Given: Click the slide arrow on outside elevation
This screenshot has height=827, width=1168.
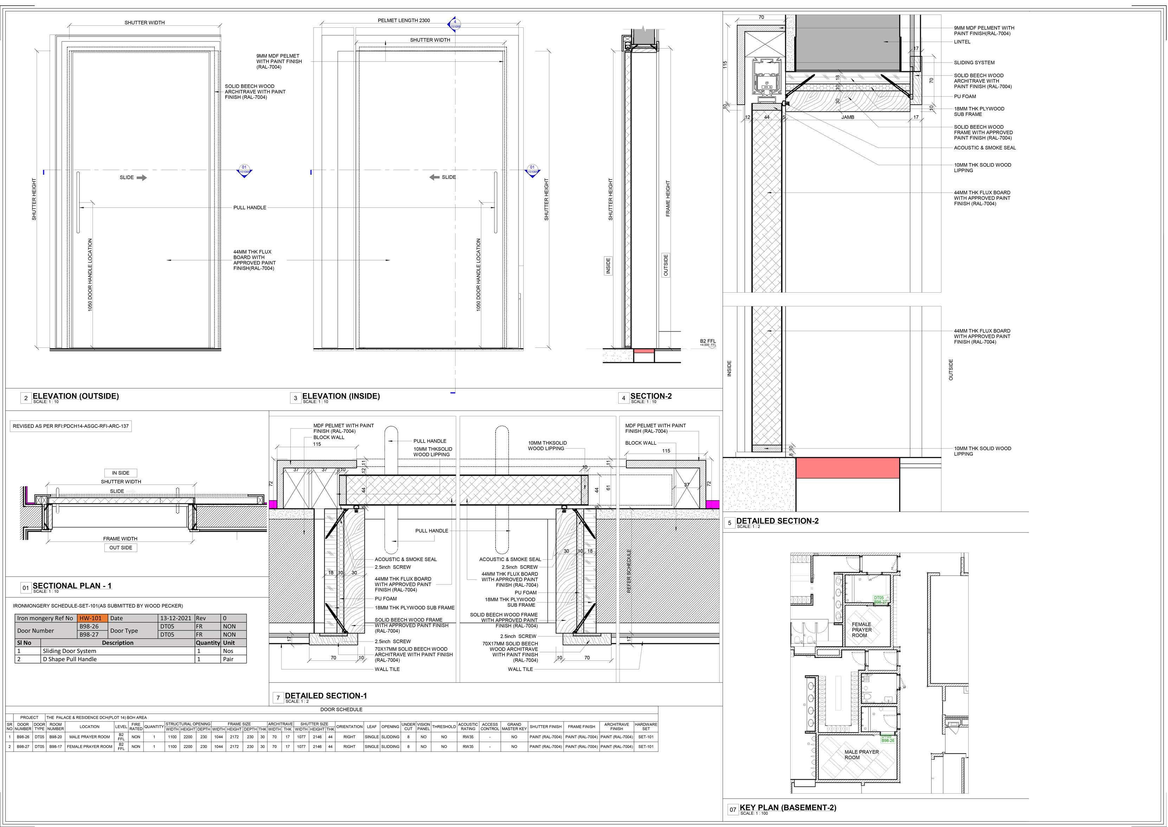Looking at the screenshot, I should click(141, 178).
